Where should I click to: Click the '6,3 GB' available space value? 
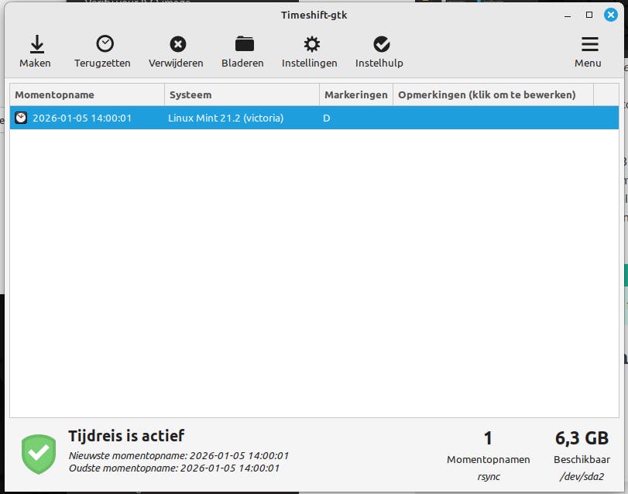coord(582,438)
